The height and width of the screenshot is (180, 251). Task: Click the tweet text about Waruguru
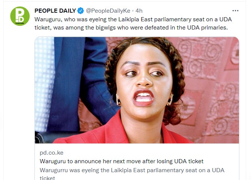coord(133,24)
